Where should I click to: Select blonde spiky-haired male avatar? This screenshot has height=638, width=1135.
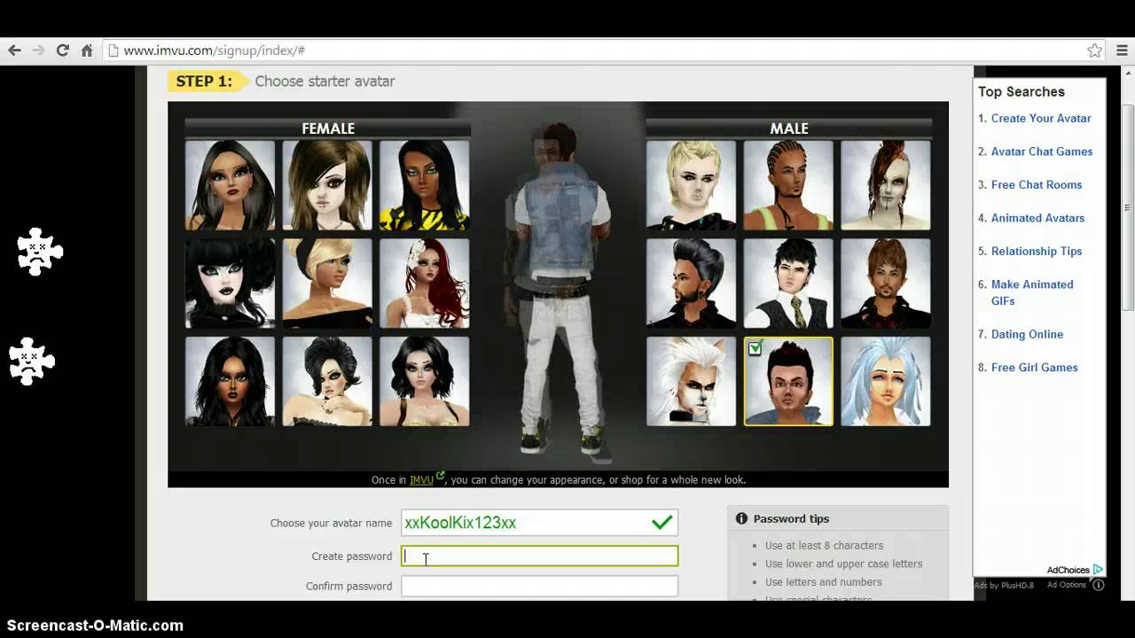coord(691,185)
